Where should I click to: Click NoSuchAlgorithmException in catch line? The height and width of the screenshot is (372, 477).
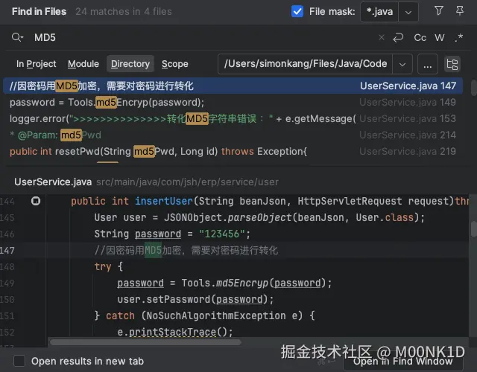point(216,315)
